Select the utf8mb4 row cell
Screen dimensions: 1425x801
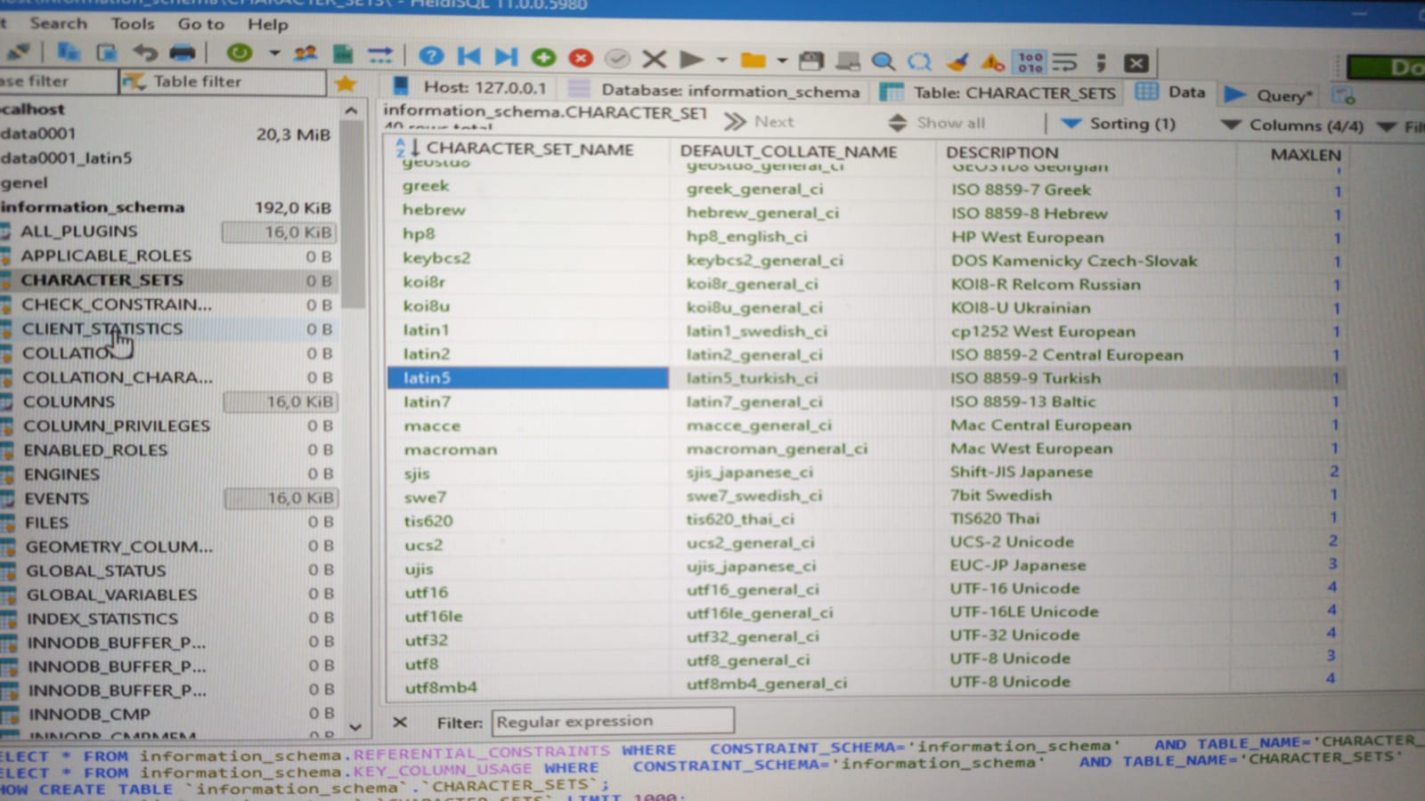441,687
